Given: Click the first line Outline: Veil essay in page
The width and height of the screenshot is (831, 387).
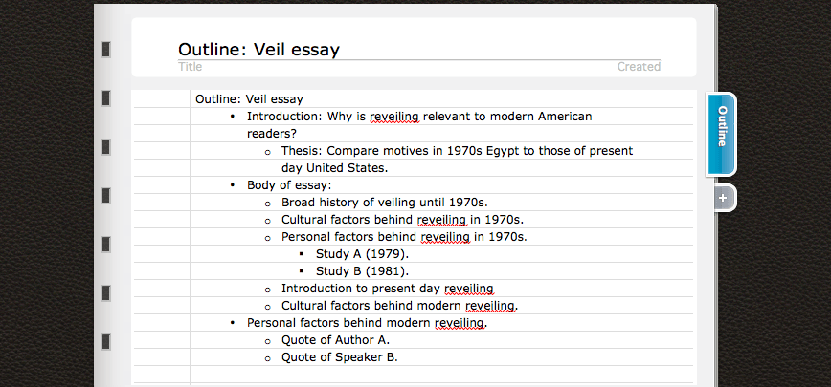Looking at the screenshot, I should click(x=249, y=99).
